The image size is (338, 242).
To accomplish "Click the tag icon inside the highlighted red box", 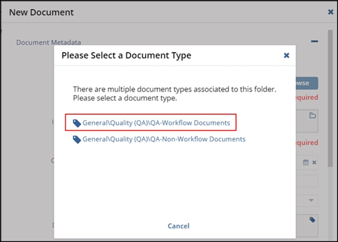I will 78,123.
